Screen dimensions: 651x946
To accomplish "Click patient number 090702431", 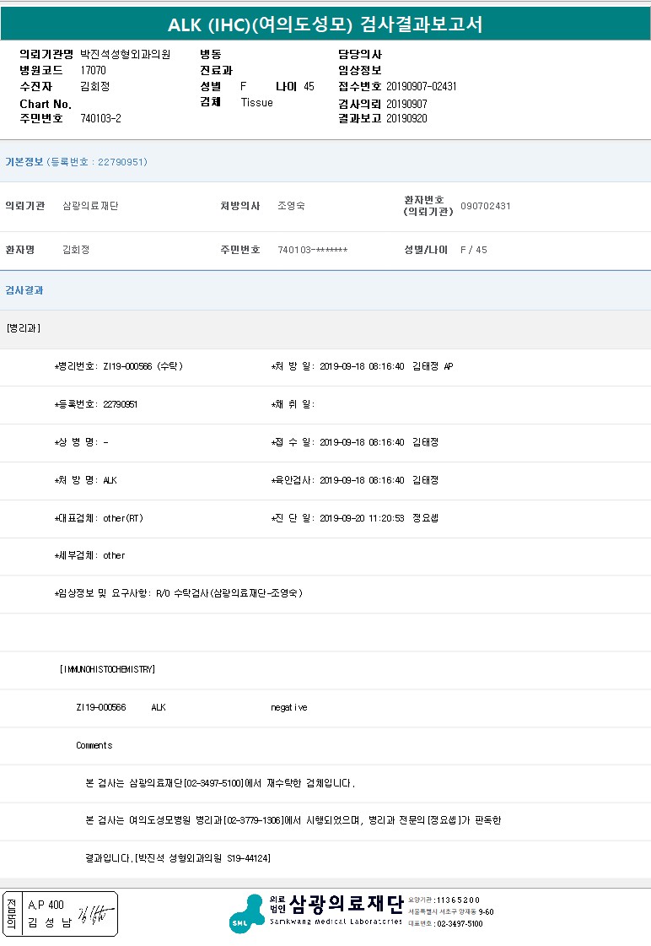I will [485, 206].
